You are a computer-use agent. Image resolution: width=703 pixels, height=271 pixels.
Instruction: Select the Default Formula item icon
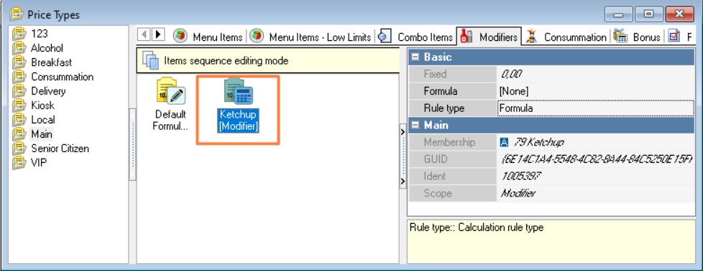coord(170,91)
